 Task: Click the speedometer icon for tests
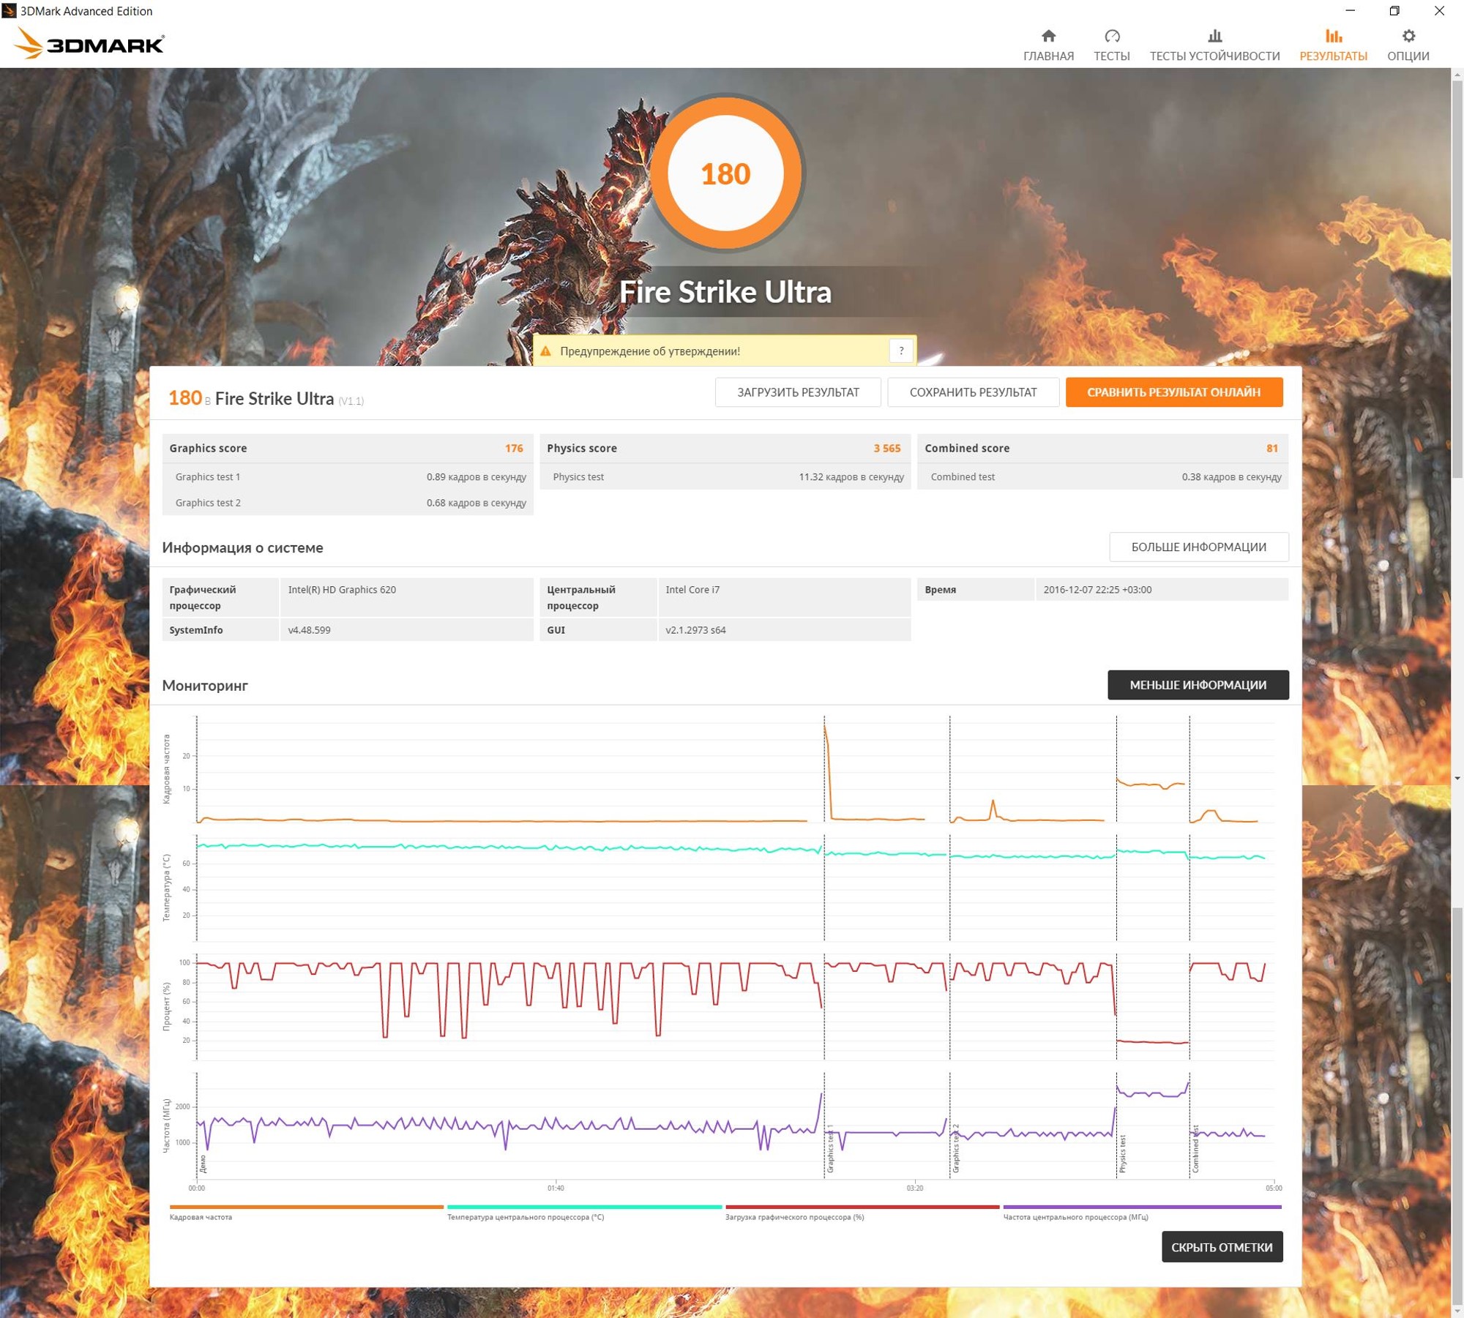(x=1112, y=36)
